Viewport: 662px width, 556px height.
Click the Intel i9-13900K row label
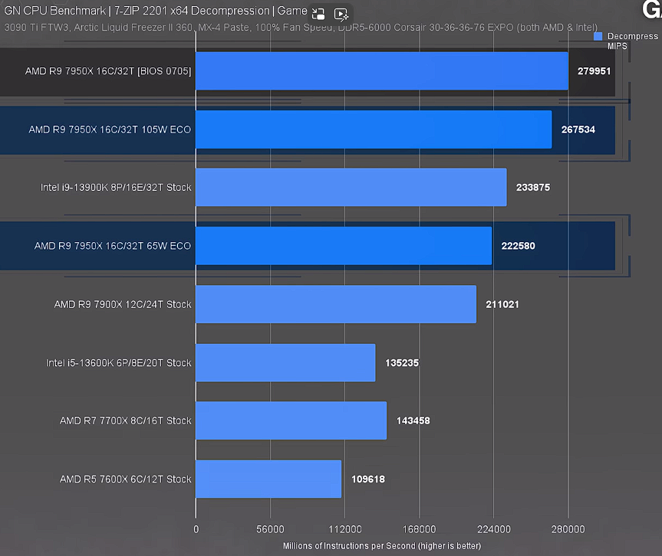click(116, 188)
